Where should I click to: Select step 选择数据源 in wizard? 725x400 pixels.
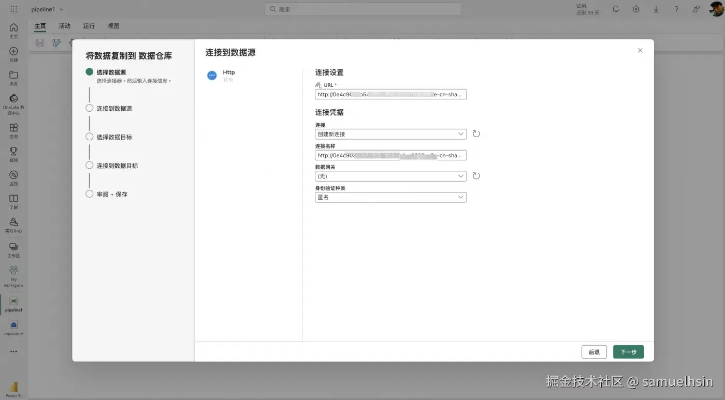click(111, 72)
